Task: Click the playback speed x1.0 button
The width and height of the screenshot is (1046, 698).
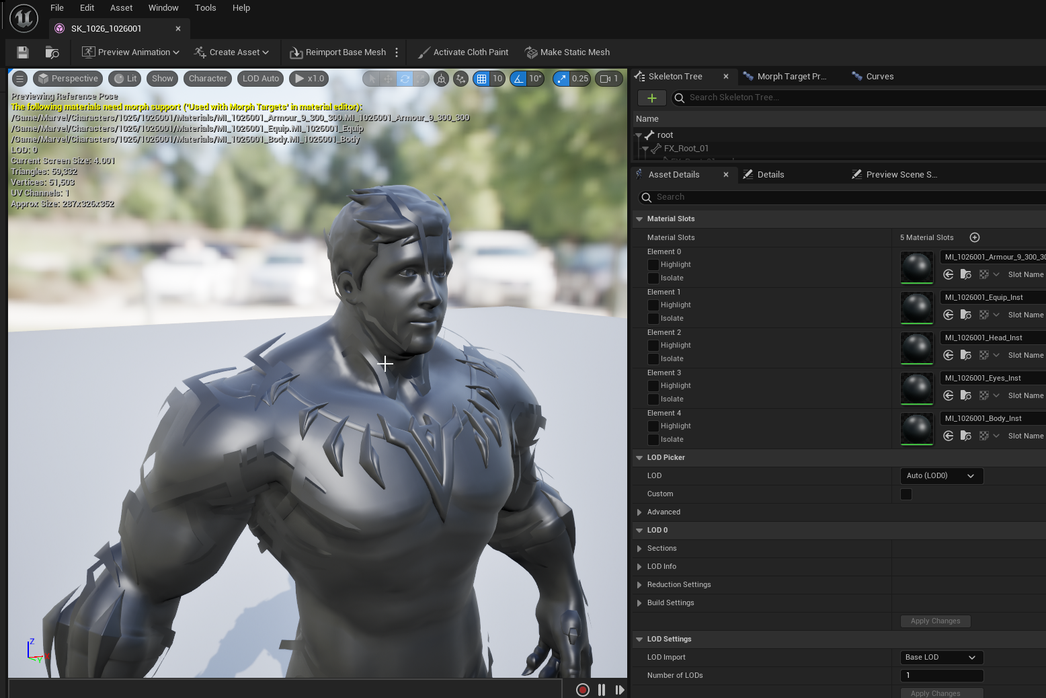Action: pyautogui.click(x=309, y=79)
